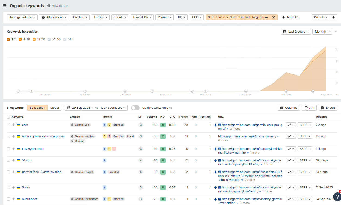
Task: Open position trend chart for 10 atm row
Action: click(x=291, y=160)
